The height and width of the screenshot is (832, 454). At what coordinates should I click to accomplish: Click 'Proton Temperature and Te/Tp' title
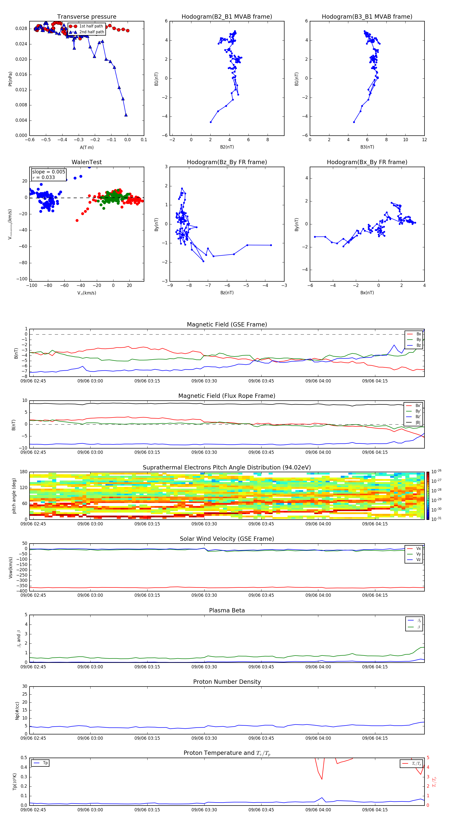(227, 753)
